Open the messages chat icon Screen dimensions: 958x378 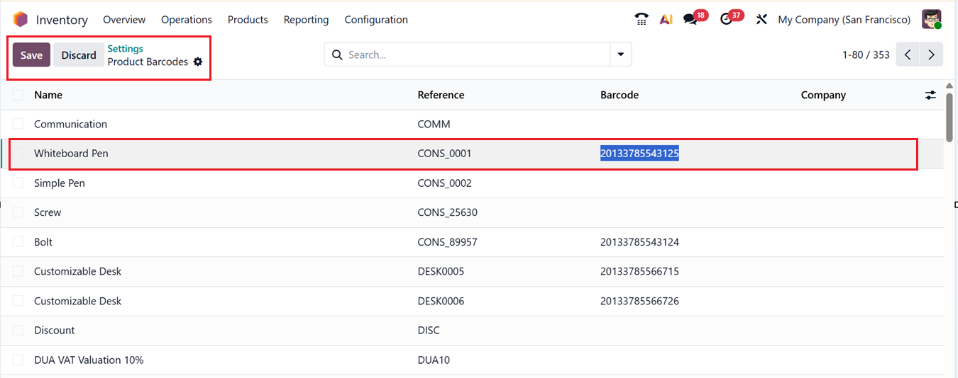point(690,19)
